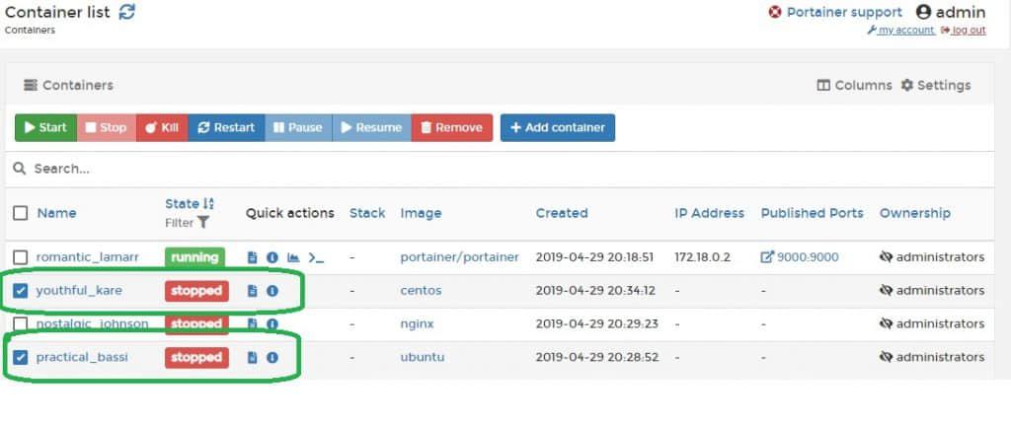Click the Search input field

point(494,169)
